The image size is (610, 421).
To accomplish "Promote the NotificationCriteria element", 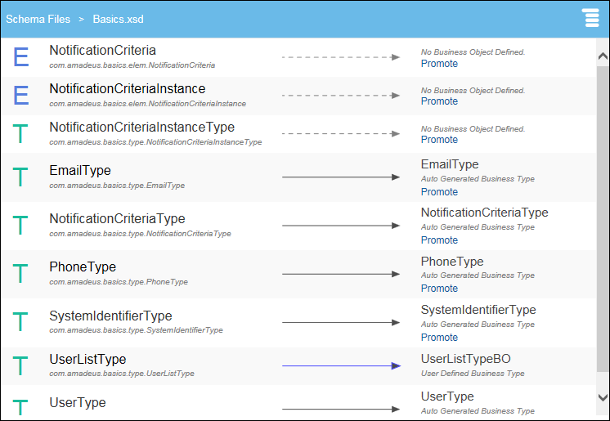I will (x=439, y=64).
